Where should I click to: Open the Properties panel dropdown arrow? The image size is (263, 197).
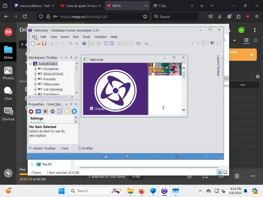coord(67,104)
